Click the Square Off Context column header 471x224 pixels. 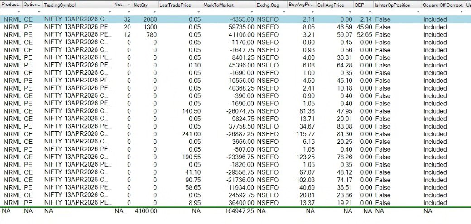(443, 5)
